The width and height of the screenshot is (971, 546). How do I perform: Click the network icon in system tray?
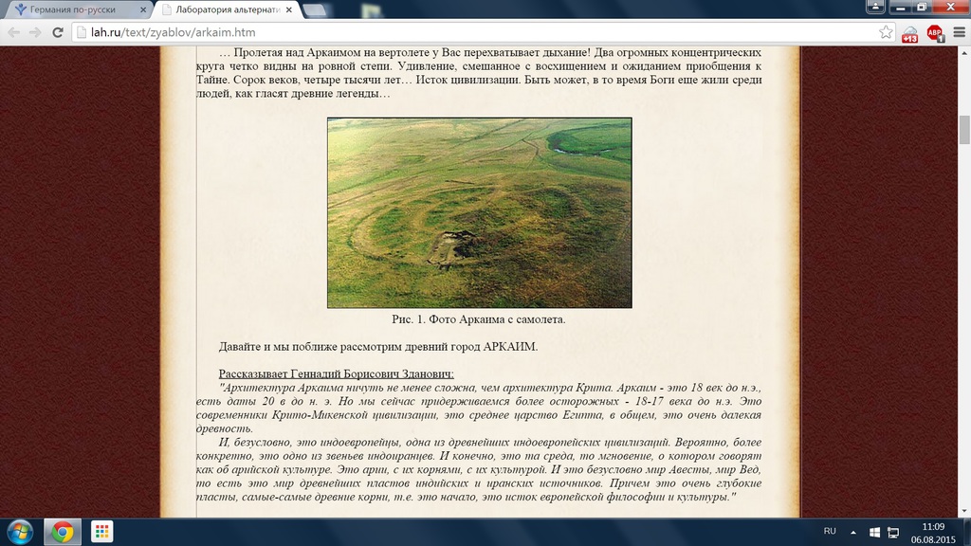click(x=892, y=532)
